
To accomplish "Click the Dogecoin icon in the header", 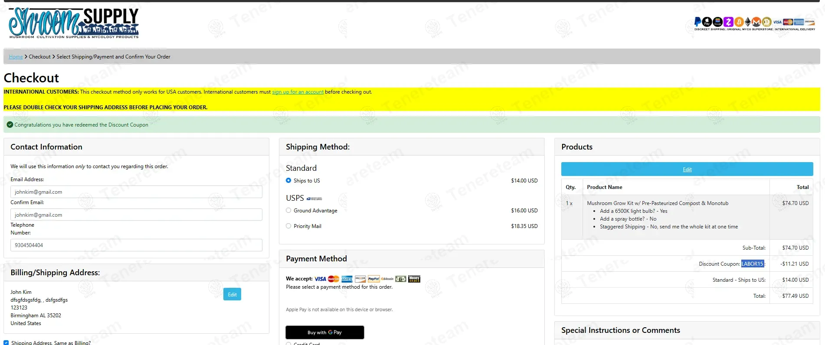I will (x=767, y=22).
